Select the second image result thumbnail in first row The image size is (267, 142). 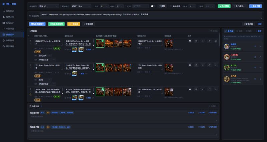click(109, 44)
